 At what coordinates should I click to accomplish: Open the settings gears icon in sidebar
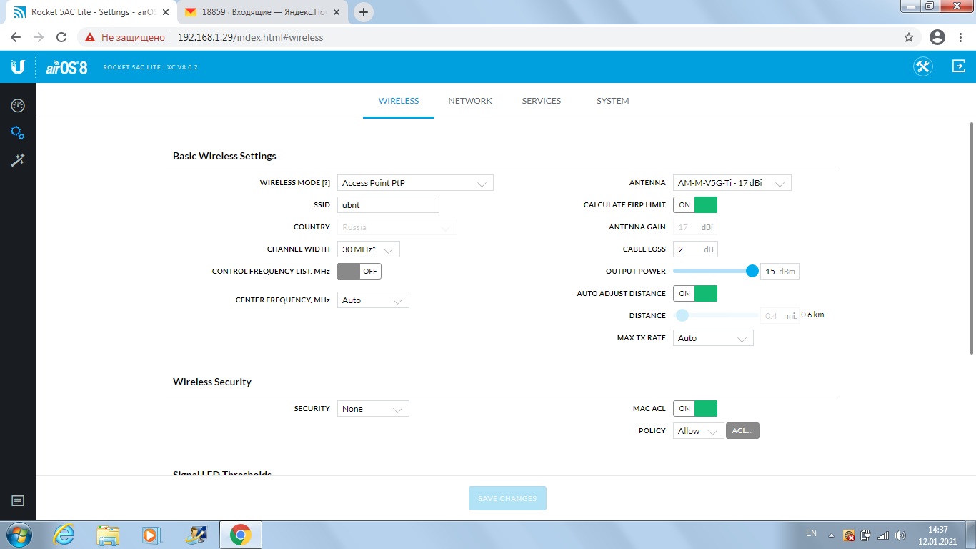tap(18, 133)
